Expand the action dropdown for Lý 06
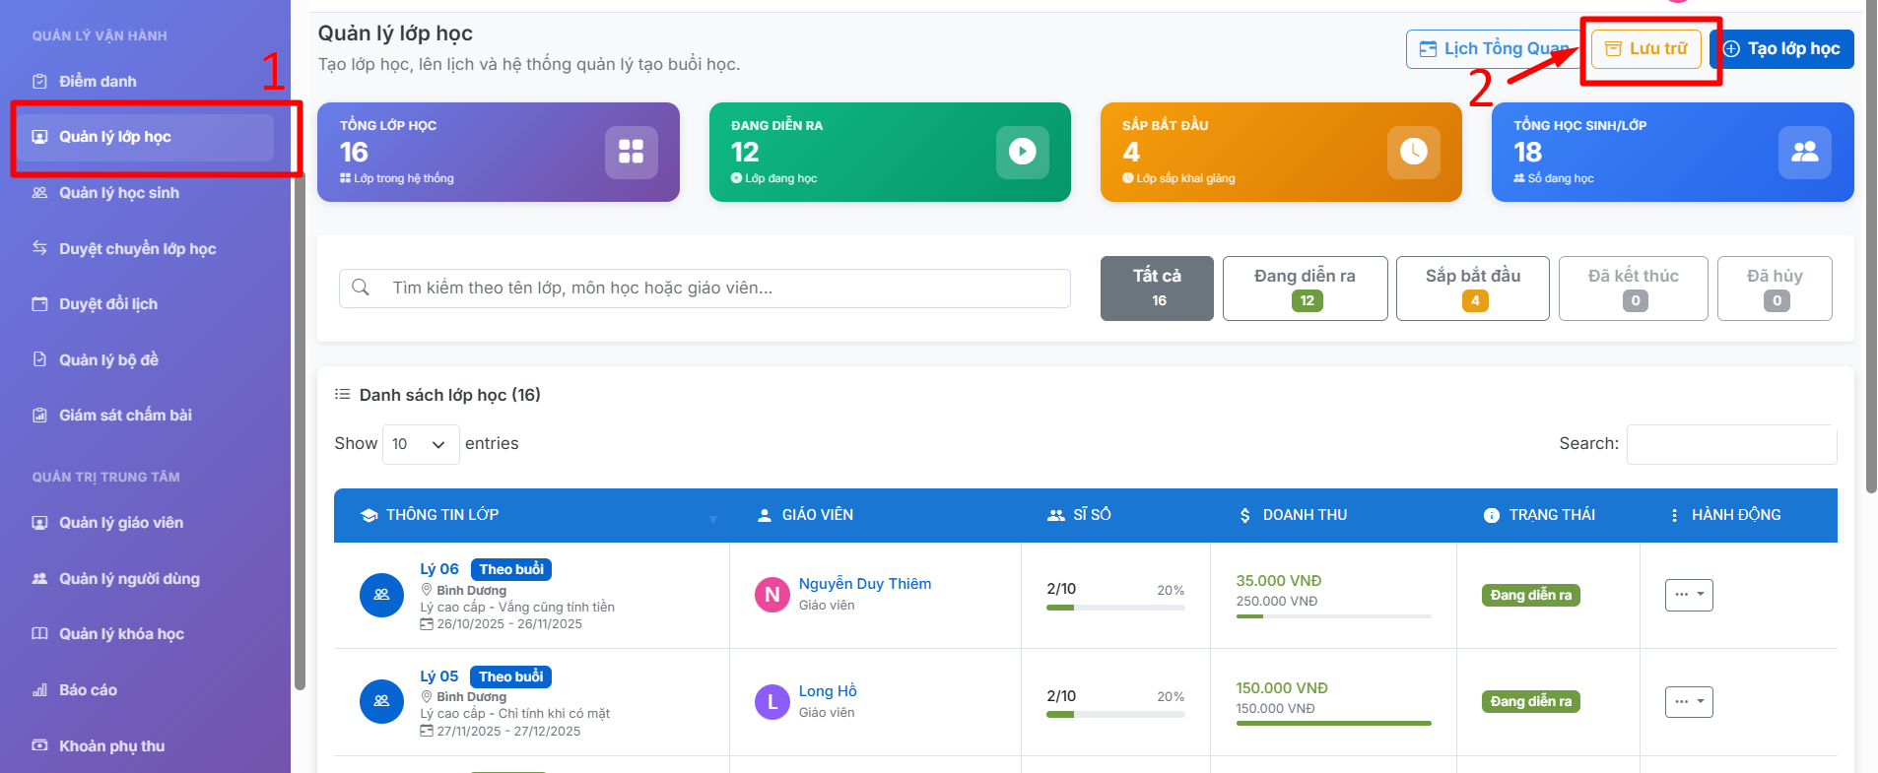The width and height of the screenshot is (1878, 773). pyautogui.click(x=1689, y=595)
